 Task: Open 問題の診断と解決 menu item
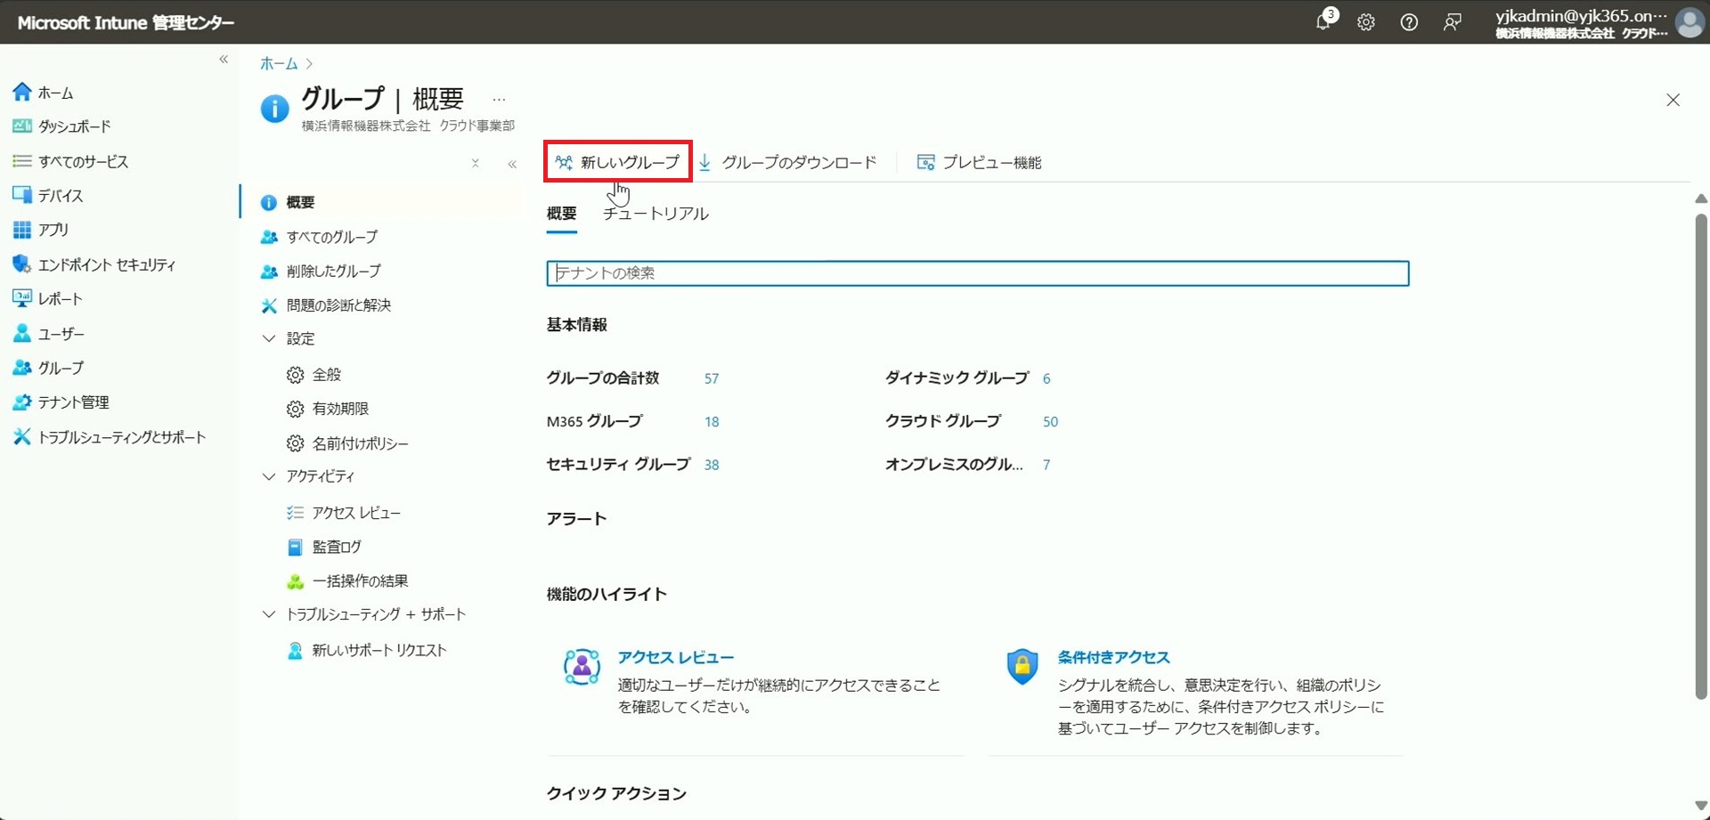click(338, 305)
